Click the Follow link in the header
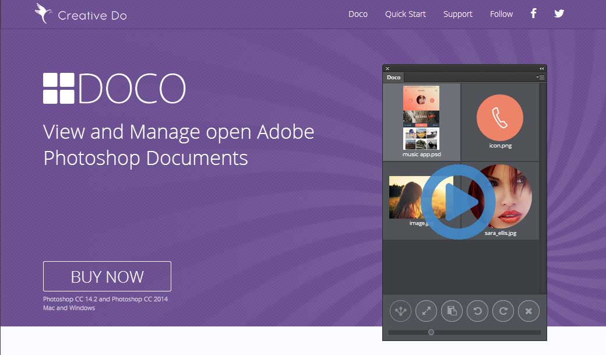This screenshot has width=606, height=355. pos(501,14)
